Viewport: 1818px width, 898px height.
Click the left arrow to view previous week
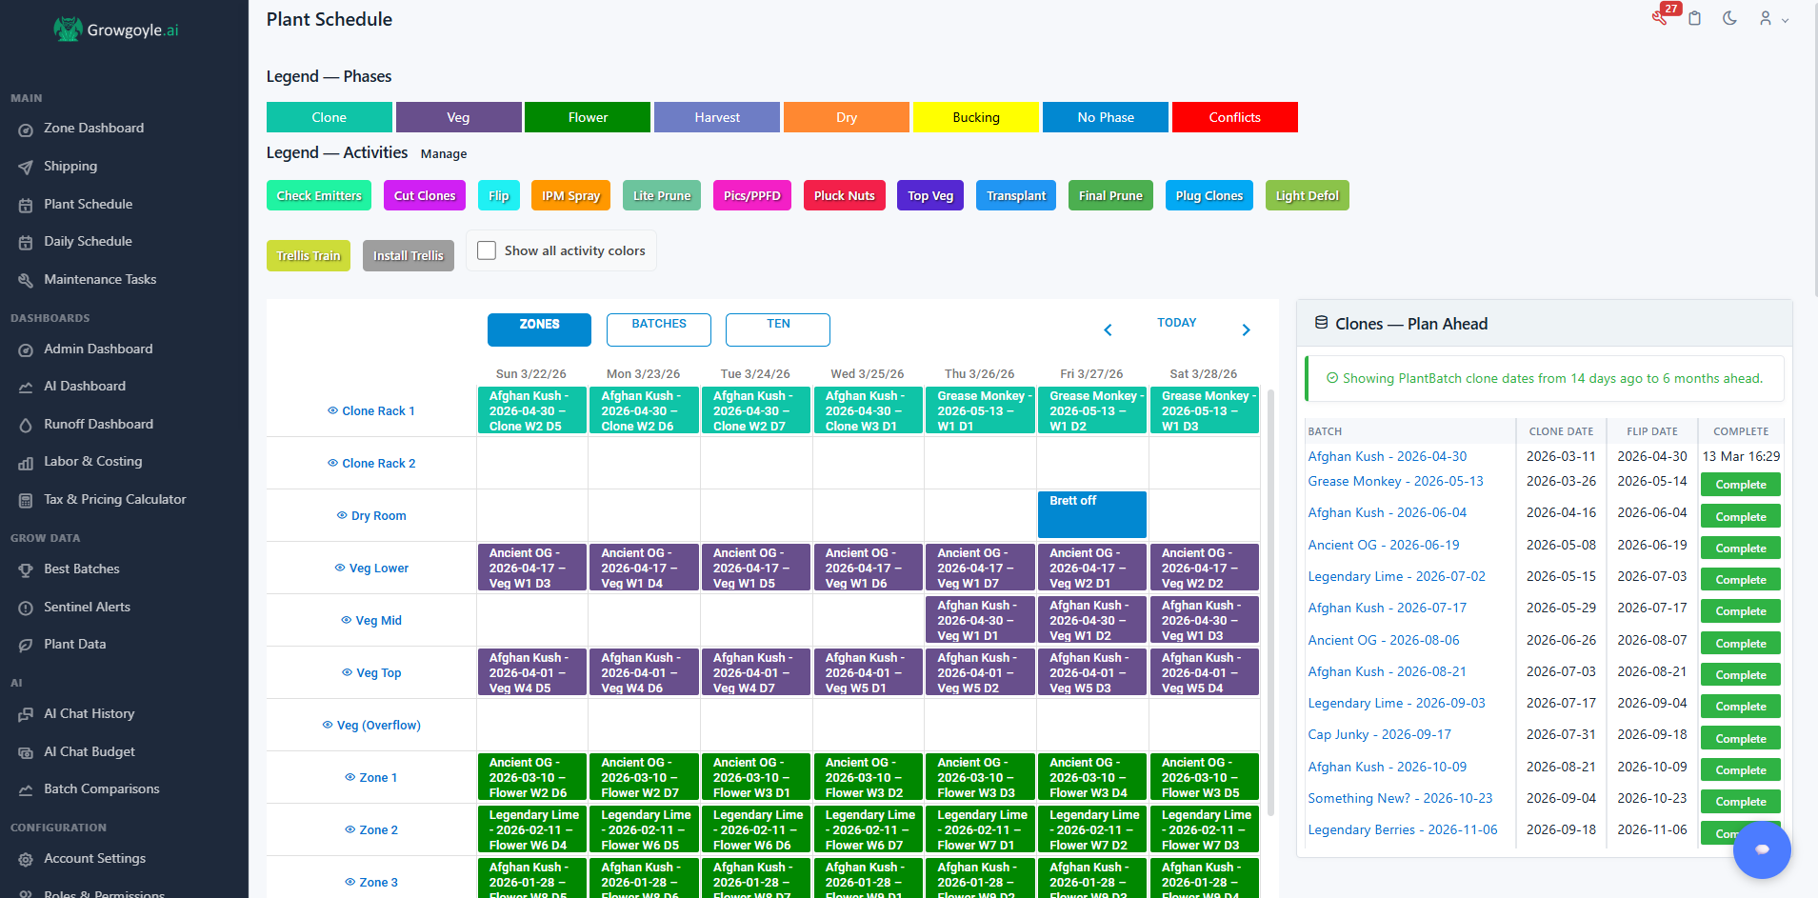pyautogui.click(x=1108, y=329)
